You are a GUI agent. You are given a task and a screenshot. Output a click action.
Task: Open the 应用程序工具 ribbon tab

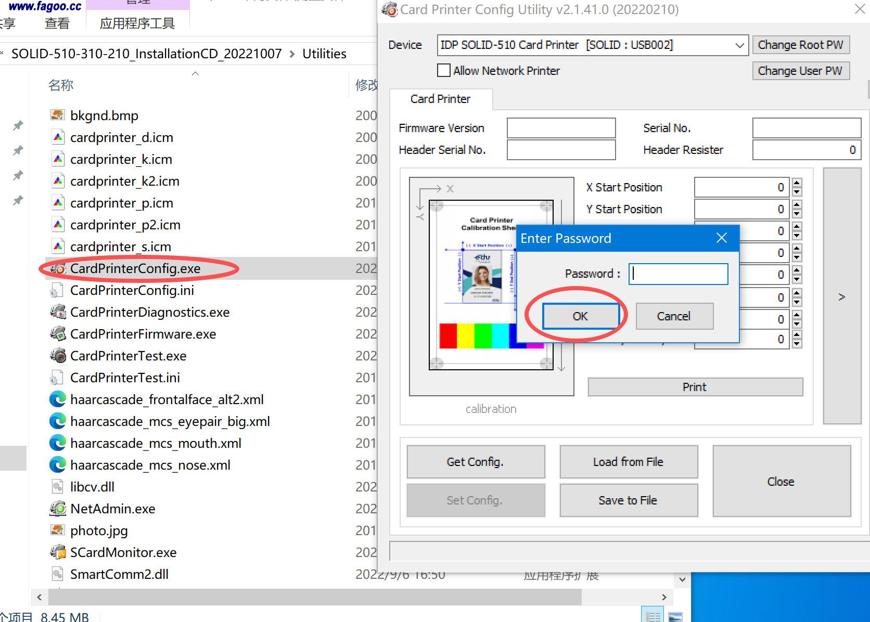point(137,23)
